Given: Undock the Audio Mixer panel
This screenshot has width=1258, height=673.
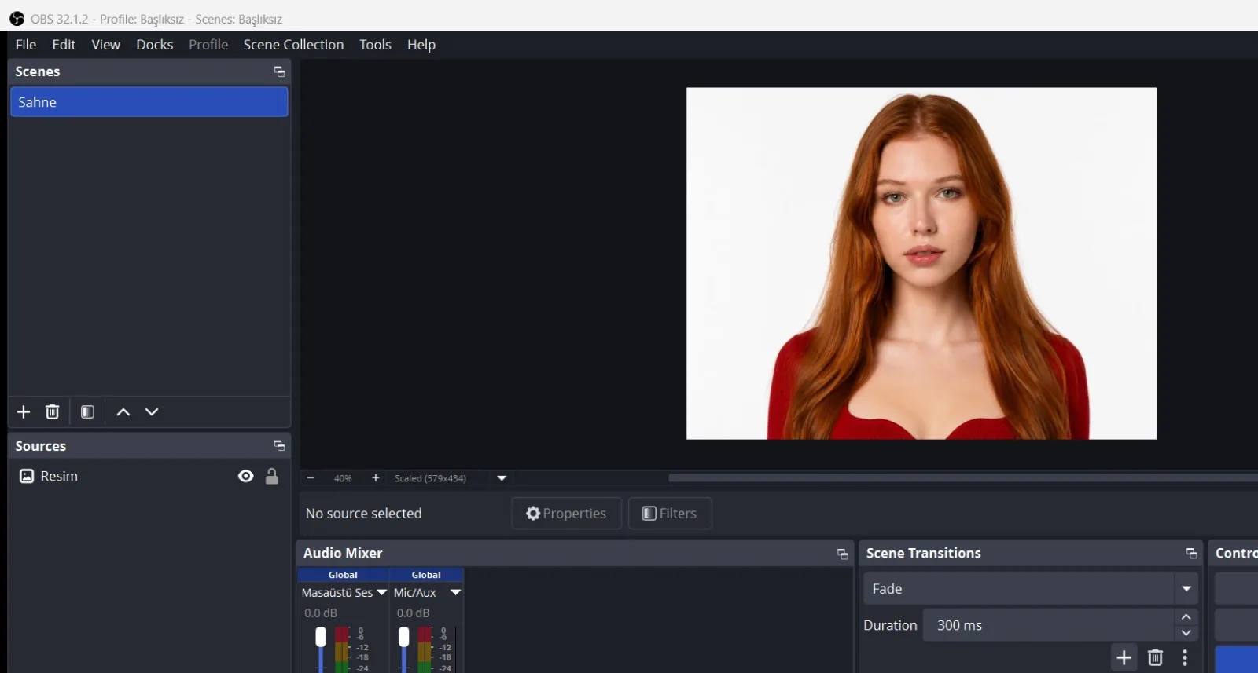Looking at the screenshot, I should coord(843,554).
